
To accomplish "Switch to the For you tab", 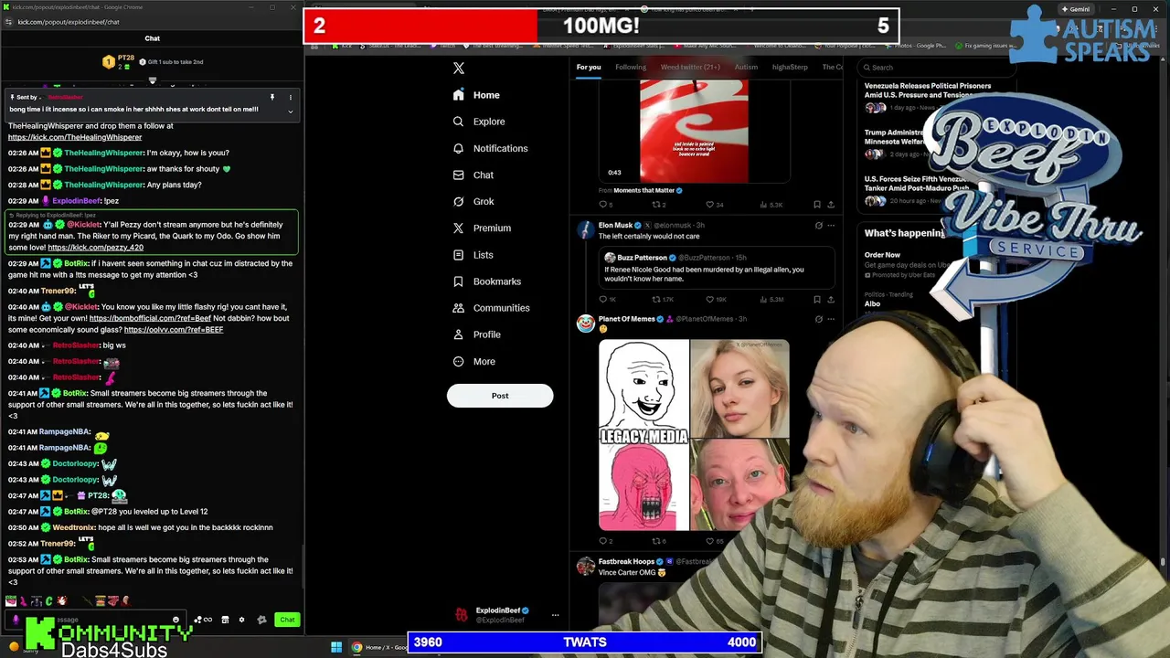I will pos(589,67).
